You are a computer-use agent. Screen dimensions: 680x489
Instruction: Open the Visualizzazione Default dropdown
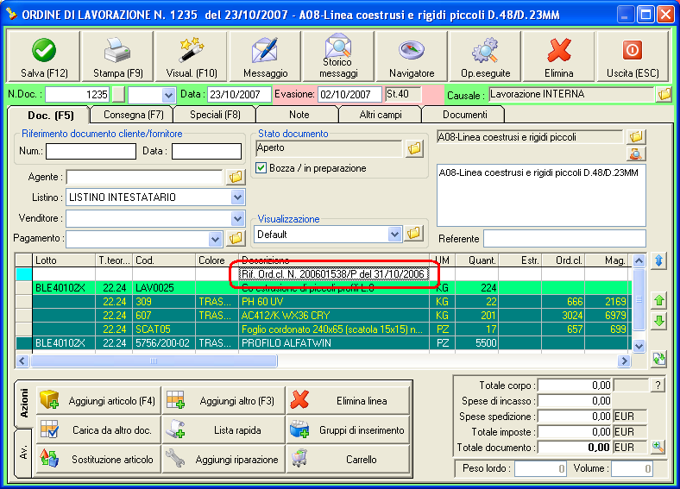pos(395,234)
